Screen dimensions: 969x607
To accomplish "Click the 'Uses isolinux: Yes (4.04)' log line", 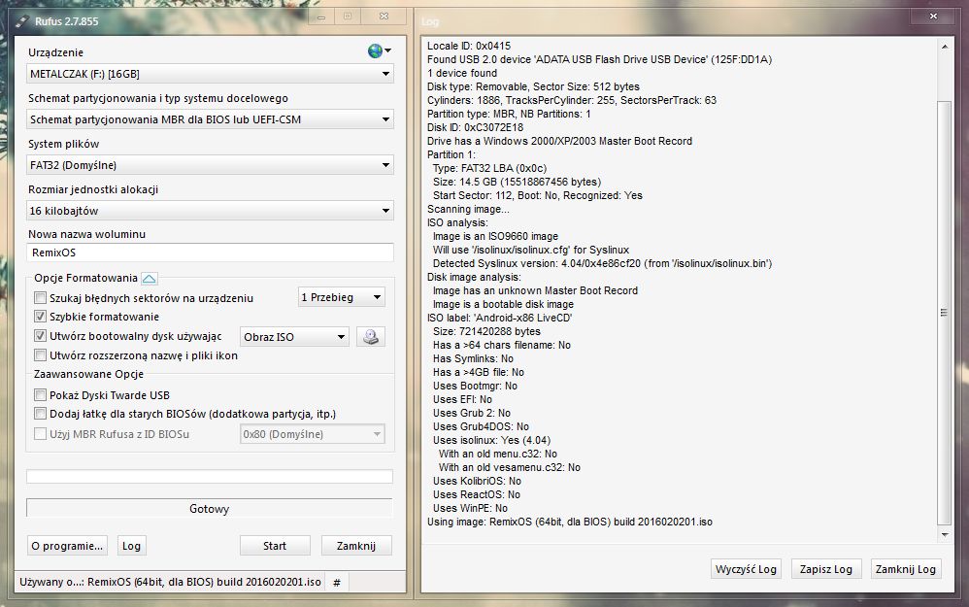I will [492, 440].
